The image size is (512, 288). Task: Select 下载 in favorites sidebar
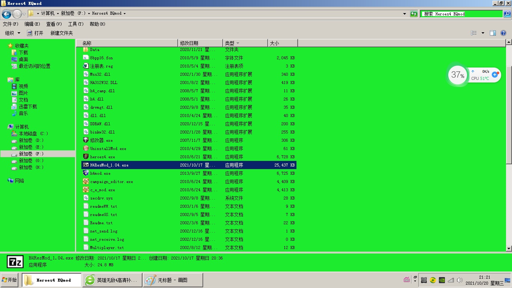tap(23, 52)
